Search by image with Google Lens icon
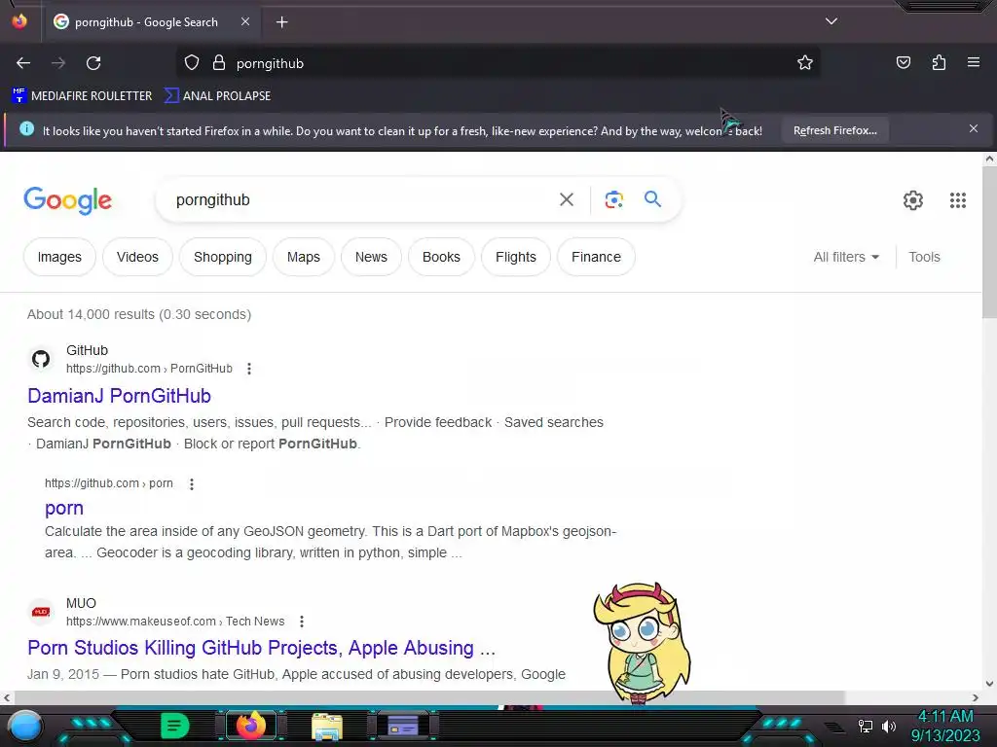This screenshot has height=747, width=997. [613, 199]
